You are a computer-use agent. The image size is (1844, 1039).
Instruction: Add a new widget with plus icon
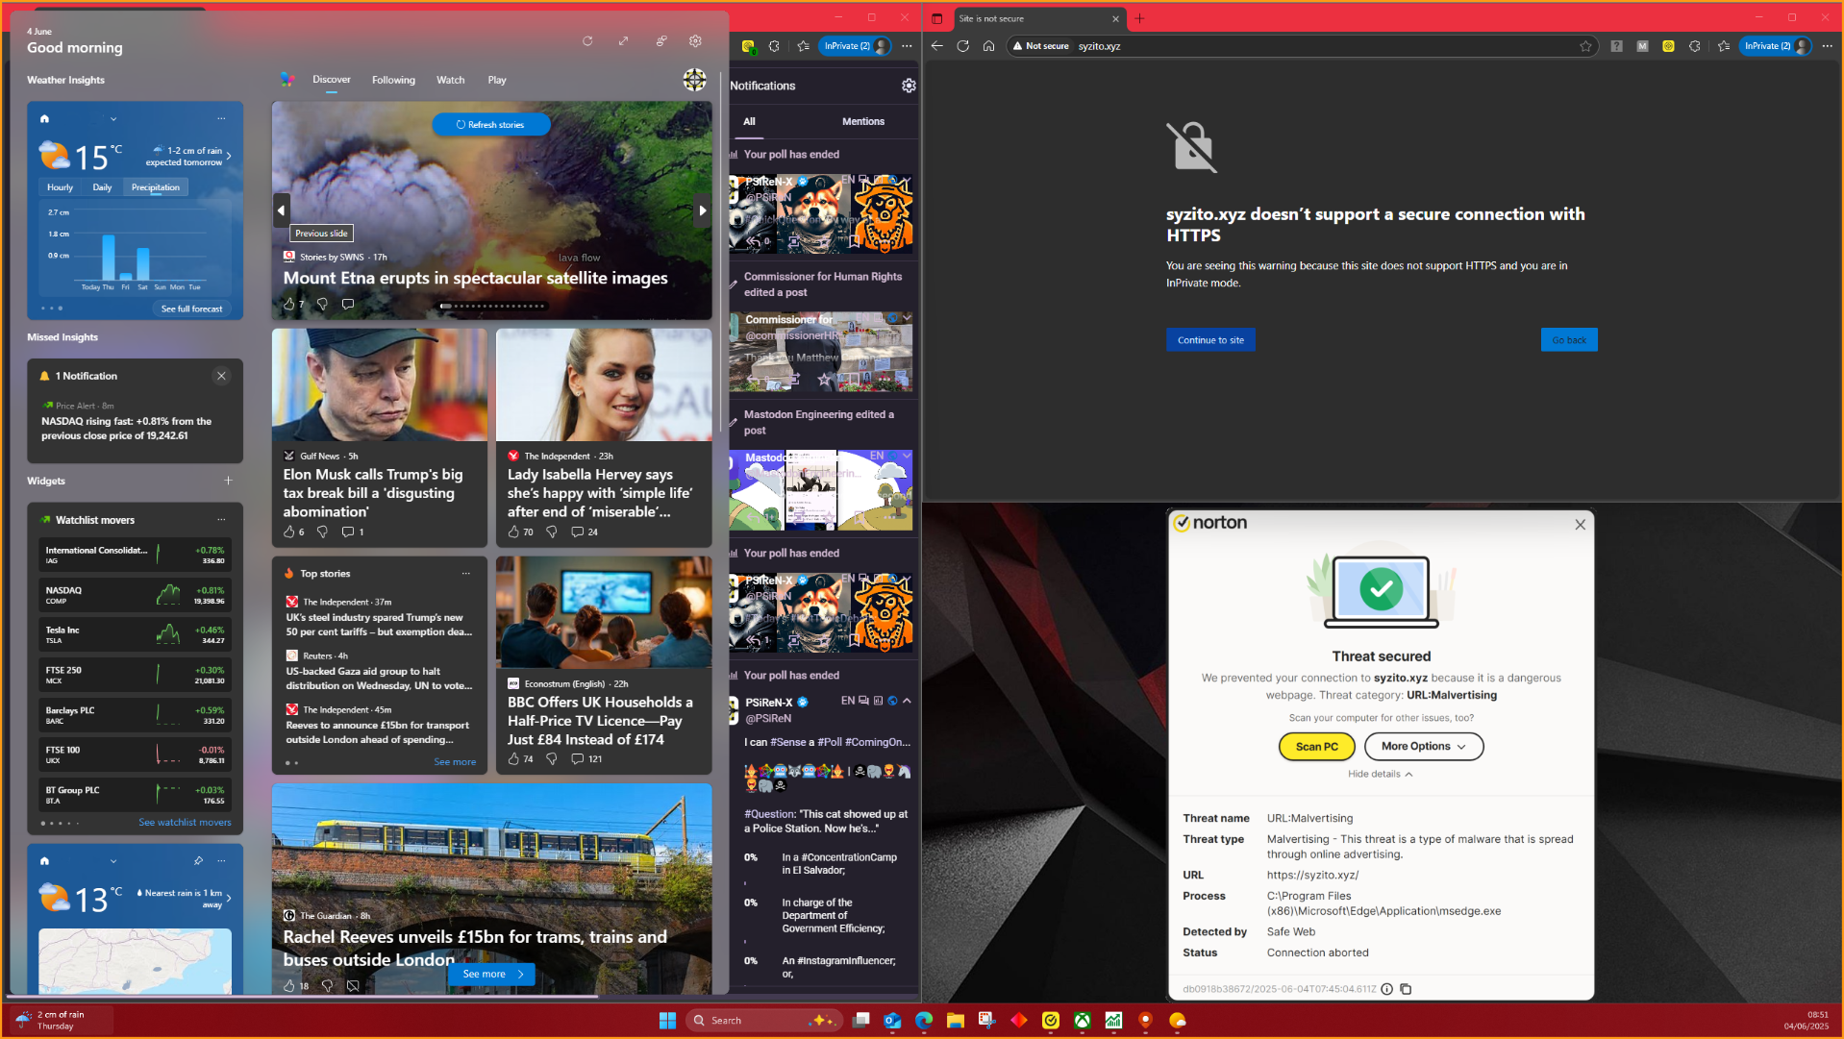tap(228, 481)
